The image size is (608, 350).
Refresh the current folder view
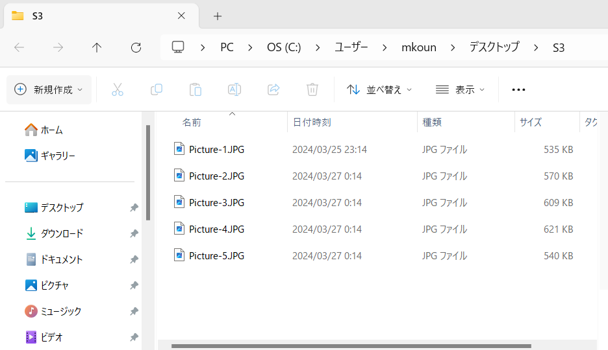(136, 47)
